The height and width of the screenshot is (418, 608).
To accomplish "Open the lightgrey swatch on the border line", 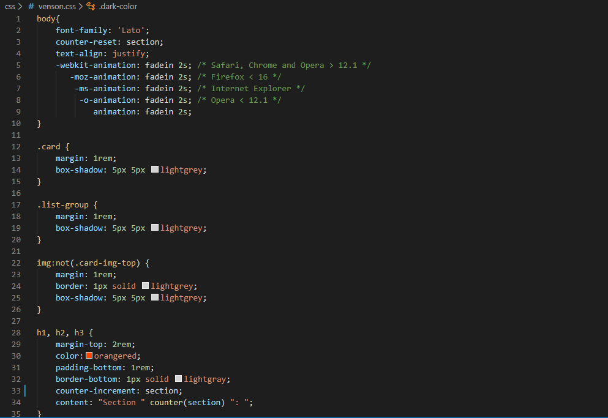I will (x=145, y=286).
